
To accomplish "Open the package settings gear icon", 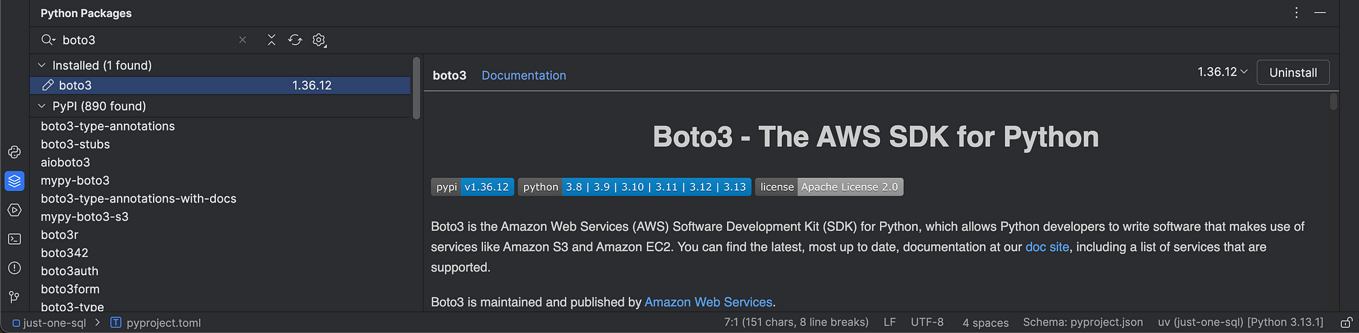I will pos(319,40).
